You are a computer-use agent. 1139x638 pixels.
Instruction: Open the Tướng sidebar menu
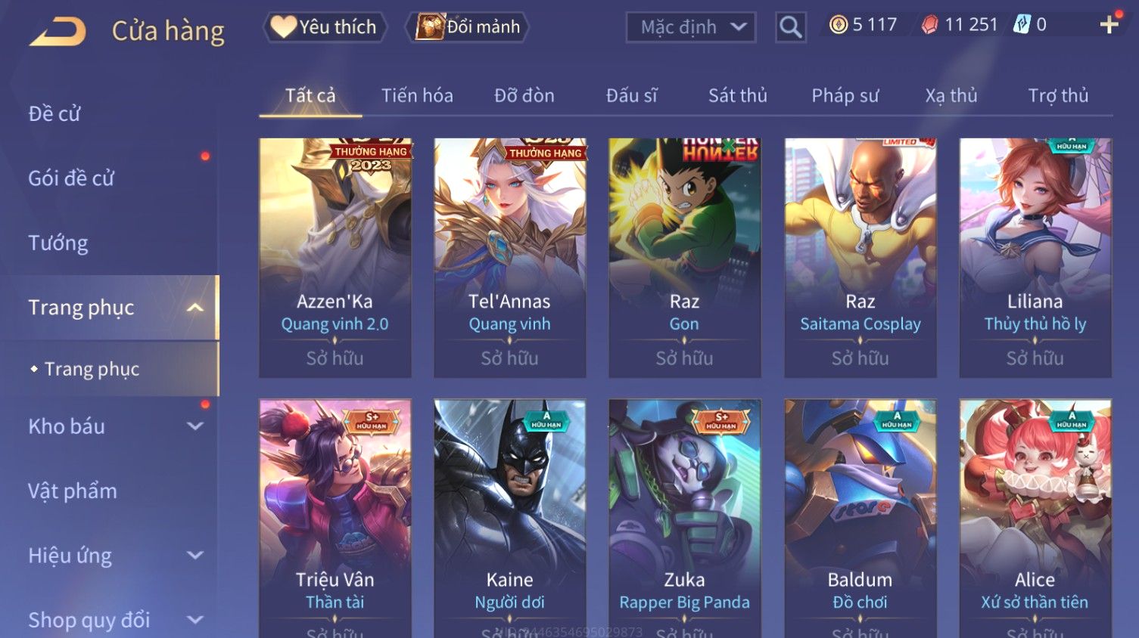[58, 243]
